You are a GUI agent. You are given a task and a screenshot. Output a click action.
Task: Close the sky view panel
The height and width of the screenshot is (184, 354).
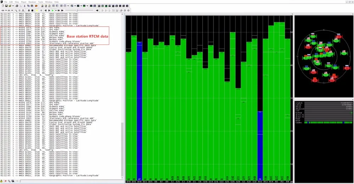[353, 14]
